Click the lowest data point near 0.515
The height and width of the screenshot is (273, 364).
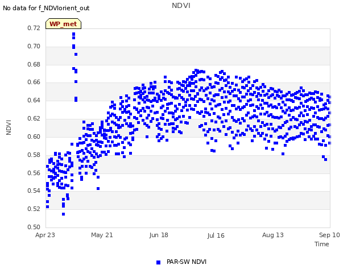pos(63,214)
